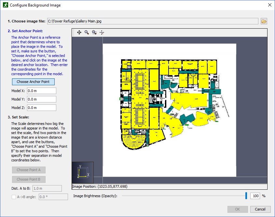Viewport: 275px width, 217px height.
Task: Click the XYZ axis orientation widget
Action: [x=83, y=172]
